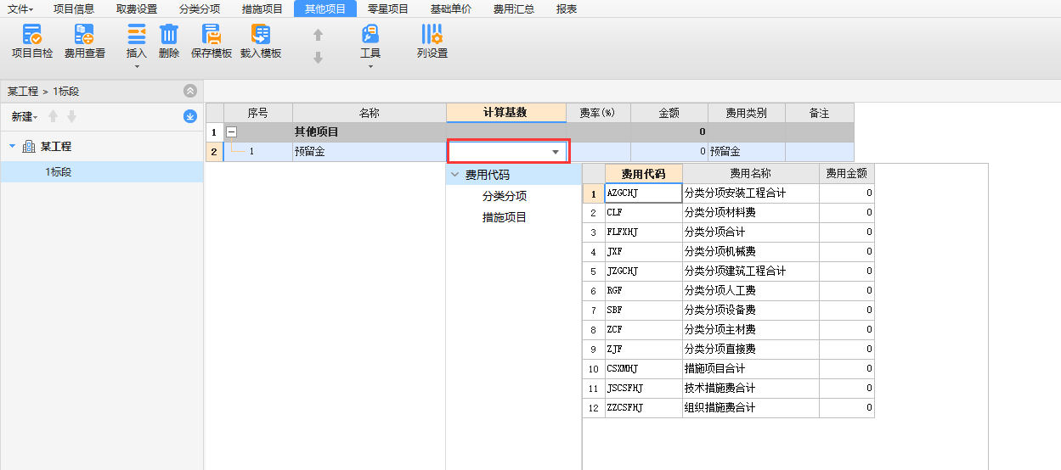Click the blue download arrow in left panel
This screenshot has height=470, width=1061.
point(190,116)
